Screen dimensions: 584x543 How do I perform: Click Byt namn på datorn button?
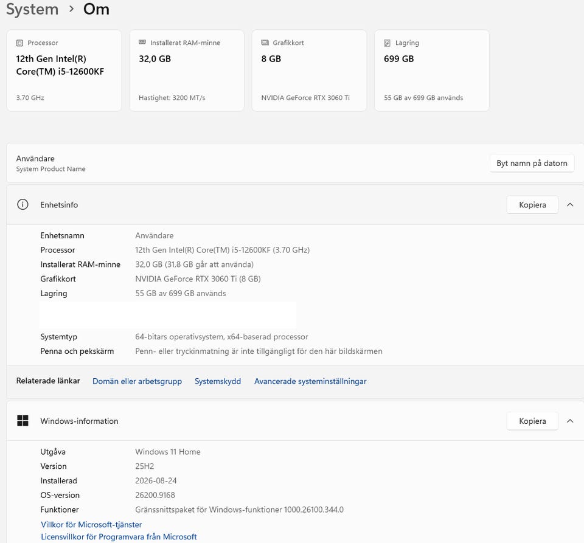coord(532,164)
